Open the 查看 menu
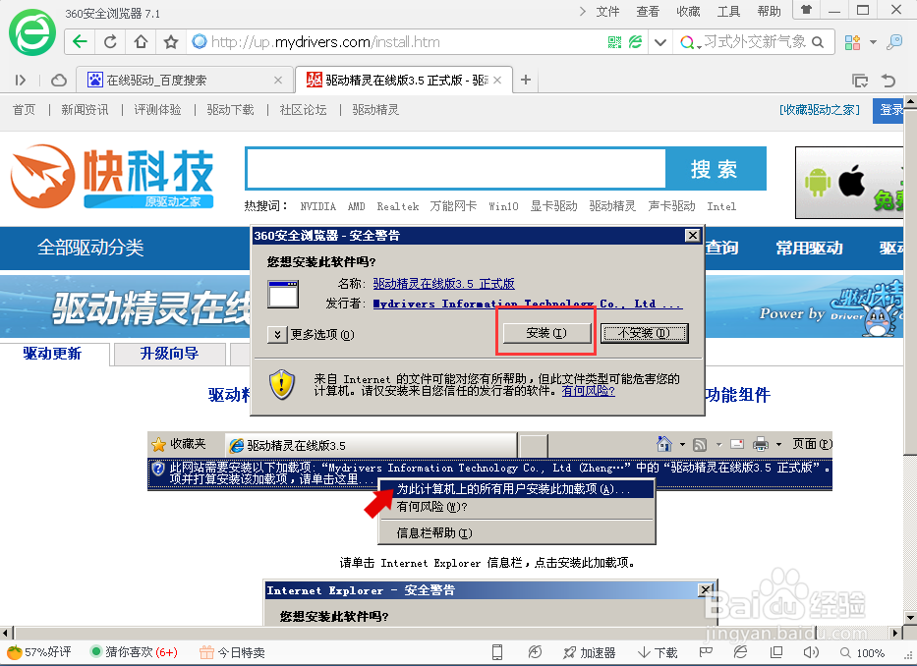917x666 pixels. 648,11
